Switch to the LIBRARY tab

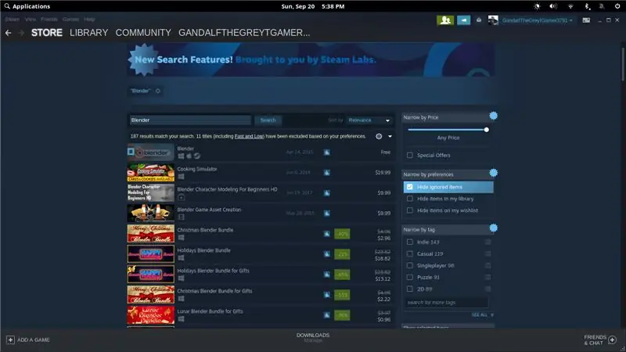(x=88, y=33)
